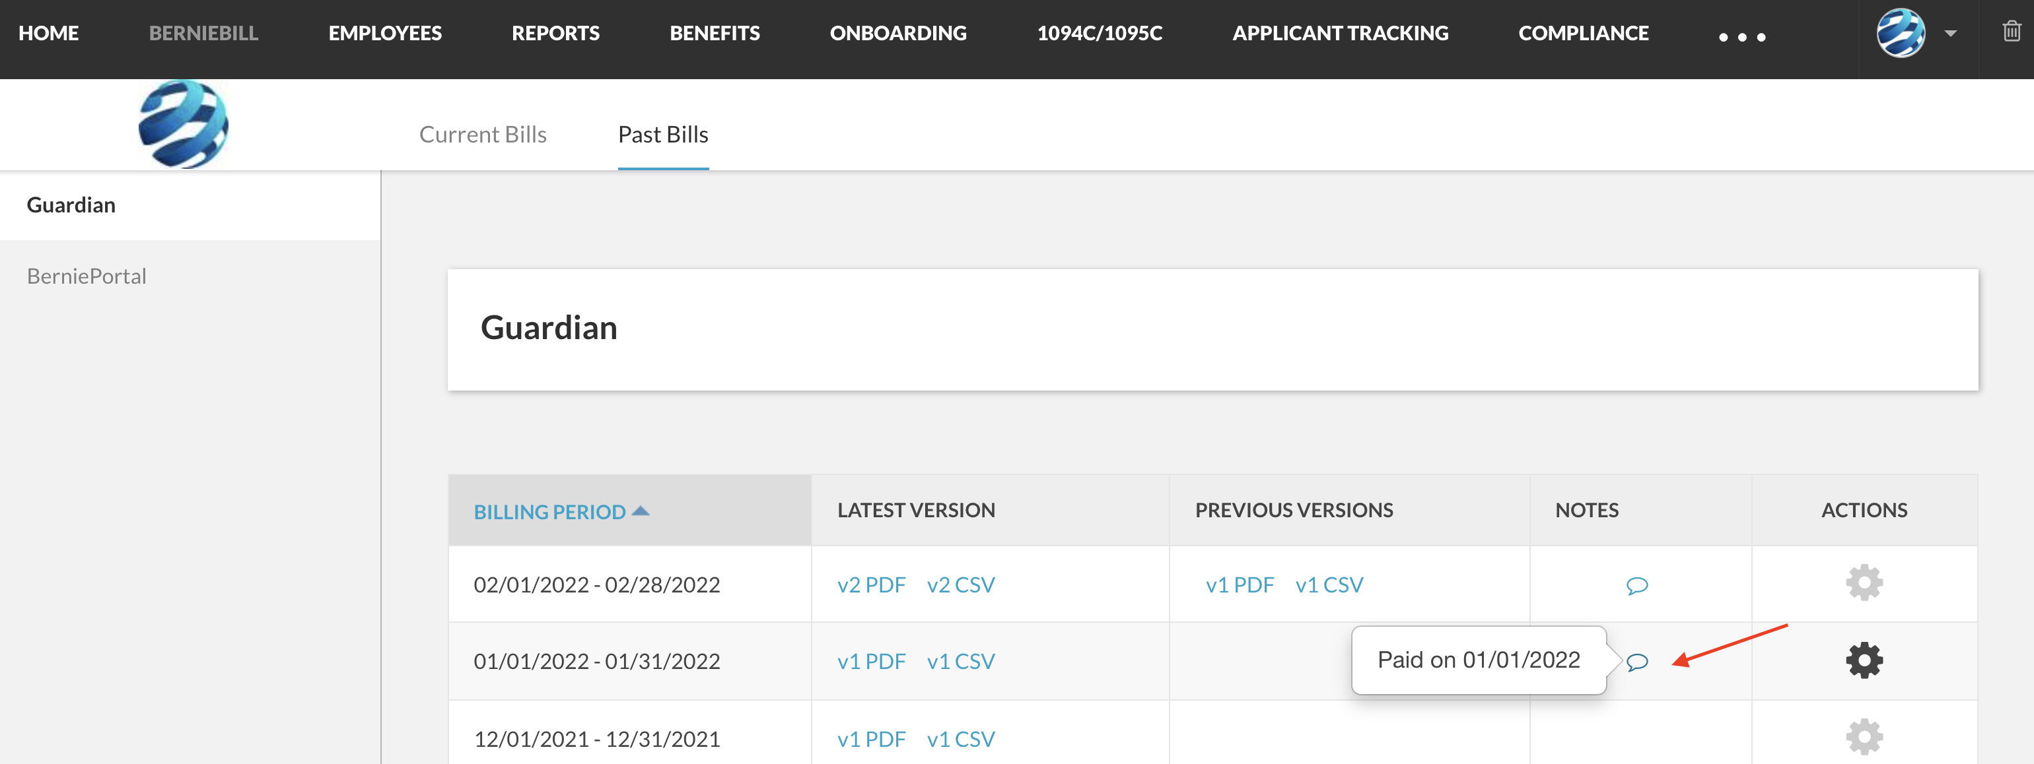Switch to Current Bills tab
The height and width of the screenshot is (764, 2034).
pyautogui.click(x=483, y=134)
